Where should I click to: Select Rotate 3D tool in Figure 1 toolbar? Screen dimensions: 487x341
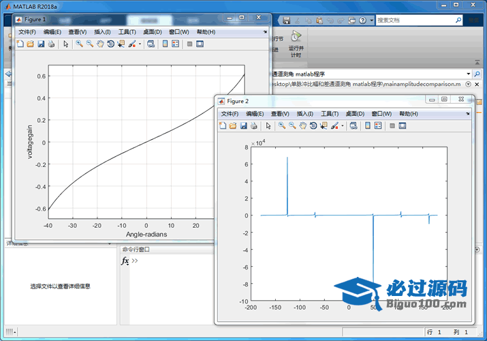(x=110, y=44)
